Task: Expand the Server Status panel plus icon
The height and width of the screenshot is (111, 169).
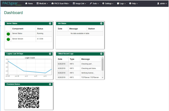Action: pos(50,23)
